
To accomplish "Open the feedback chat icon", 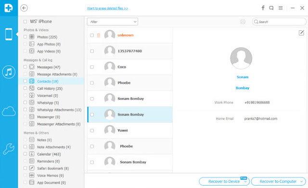I will [271, 8].
